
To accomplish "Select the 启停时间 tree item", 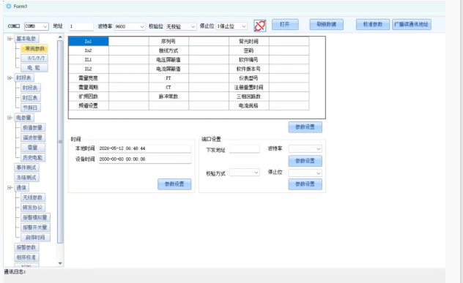I will click(x=35, y=238).
